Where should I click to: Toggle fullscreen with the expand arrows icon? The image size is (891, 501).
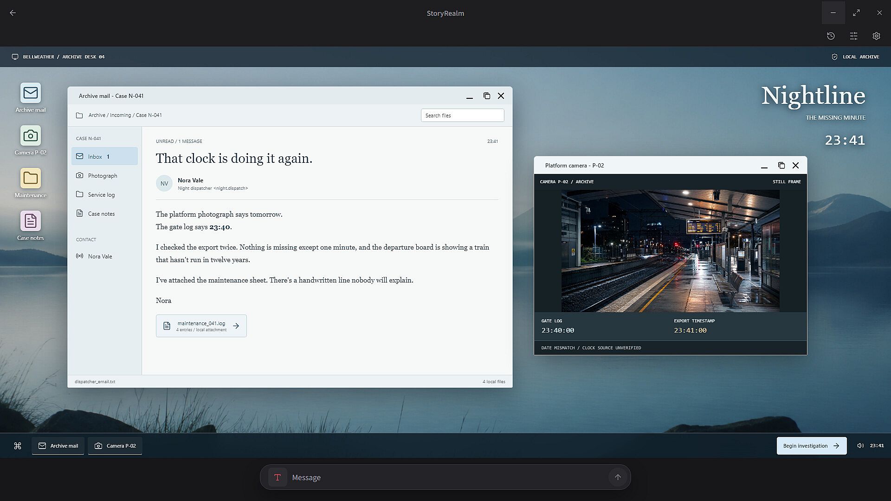point(856,13)
